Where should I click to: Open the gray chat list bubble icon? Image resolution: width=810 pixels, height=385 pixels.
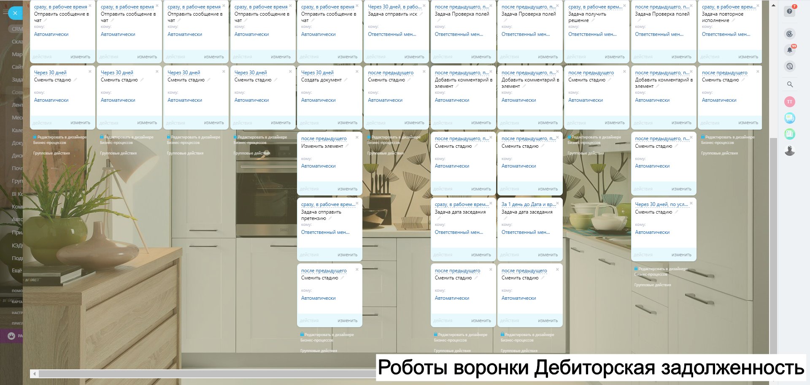pos(790,66)
